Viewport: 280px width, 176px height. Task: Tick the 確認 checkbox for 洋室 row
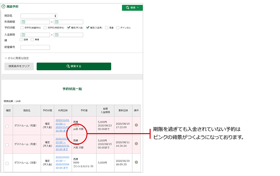point(7,163)
